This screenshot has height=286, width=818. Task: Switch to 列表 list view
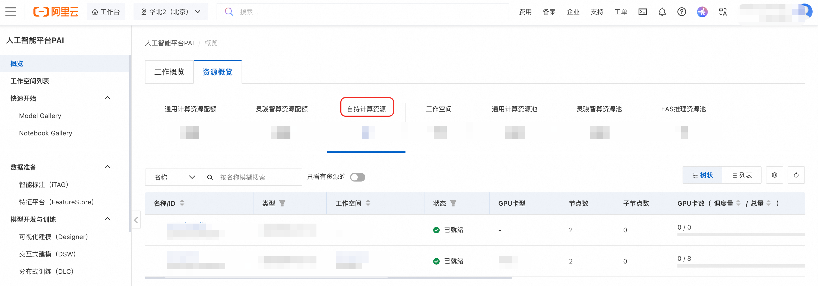[741, 175]
